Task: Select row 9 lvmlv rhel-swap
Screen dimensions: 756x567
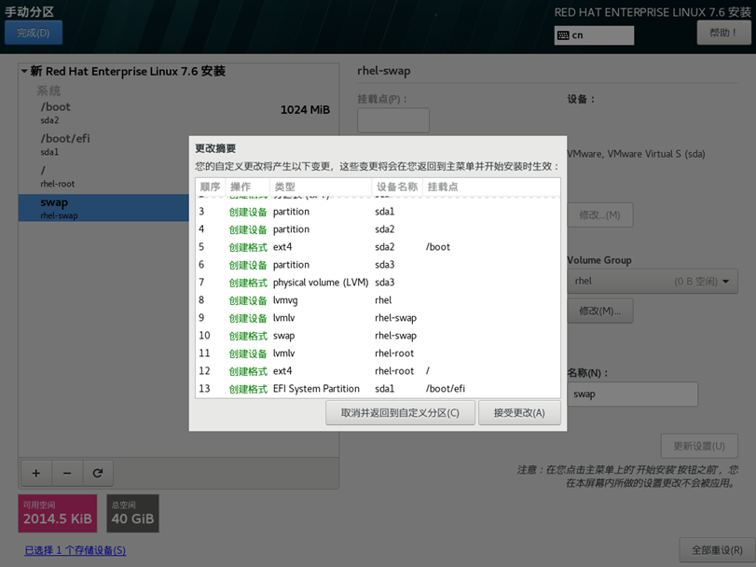Action: coord(378,318)
